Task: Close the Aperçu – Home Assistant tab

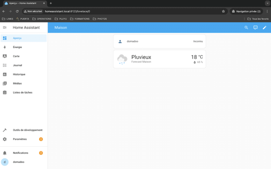Action: [44, 3]
